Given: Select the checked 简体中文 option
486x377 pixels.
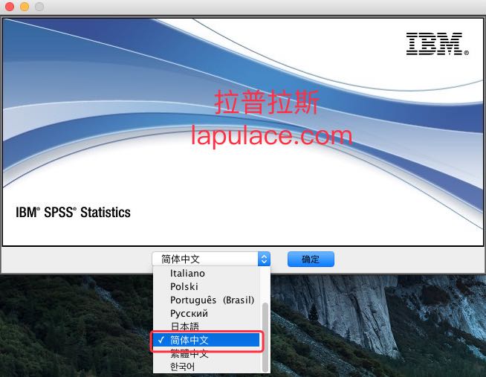Looking at the screenshot, I should click(x=207, y=340).
